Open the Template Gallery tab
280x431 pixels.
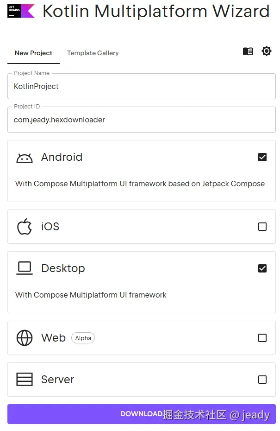pos(93,53)
